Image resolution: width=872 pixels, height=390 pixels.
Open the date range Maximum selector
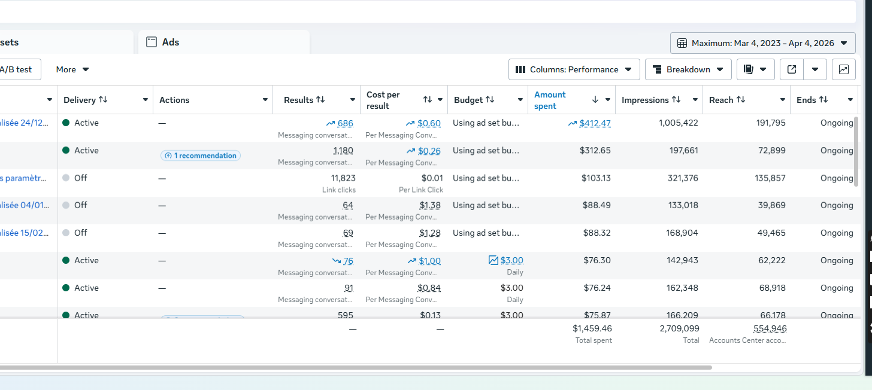(762, 43)
